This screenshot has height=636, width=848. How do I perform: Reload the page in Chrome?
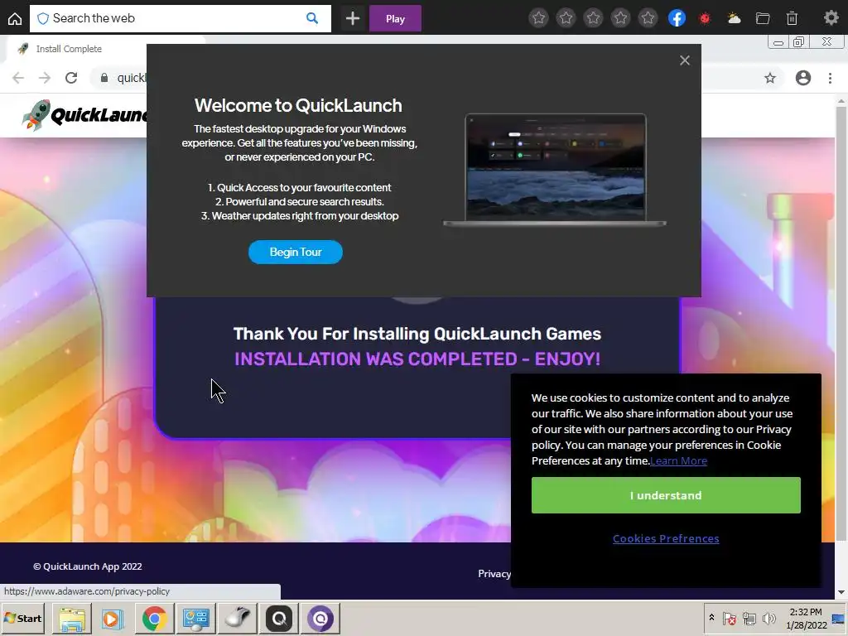(x=71, y=78)
